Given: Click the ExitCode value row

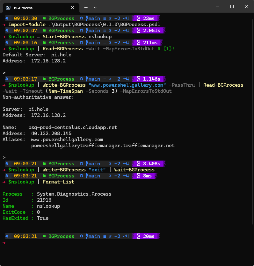Looking at the screenshot, I should click(x=21, y=212).
